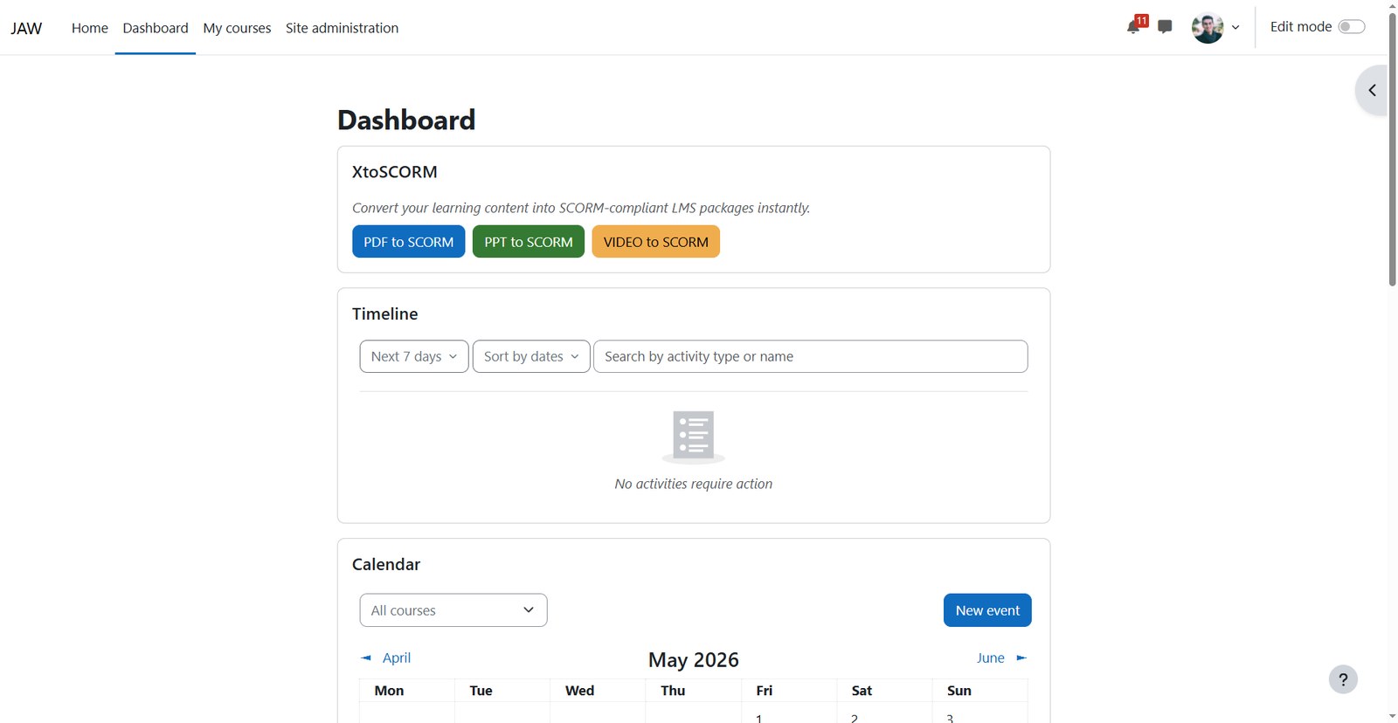Click the Thu column header
Image resolution: width=1398 pixels, height=723 pixels.
pyautogui.click(x=673, y=691)
